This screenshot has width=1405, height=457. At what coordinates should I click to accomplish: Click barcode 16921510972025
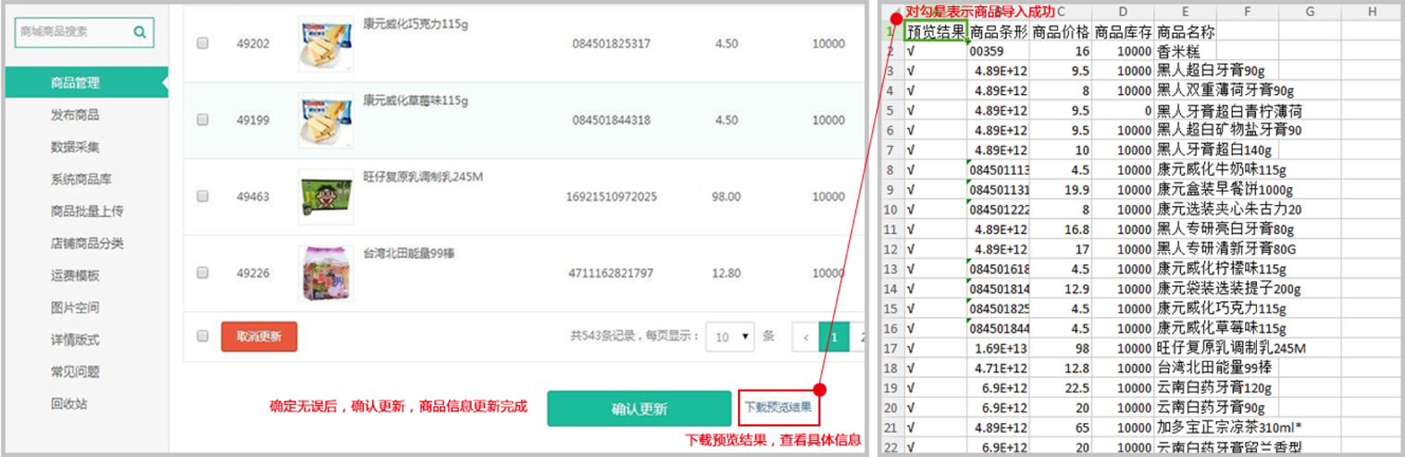click(611, 196)
